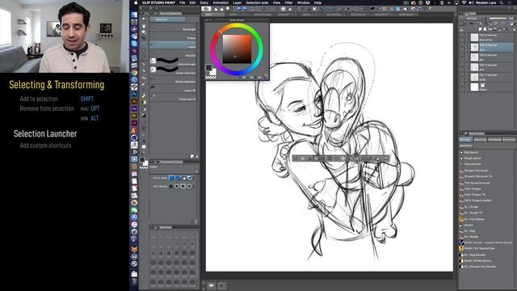Click the transparent color swatch in Color Wheel

tap(211, 78)
